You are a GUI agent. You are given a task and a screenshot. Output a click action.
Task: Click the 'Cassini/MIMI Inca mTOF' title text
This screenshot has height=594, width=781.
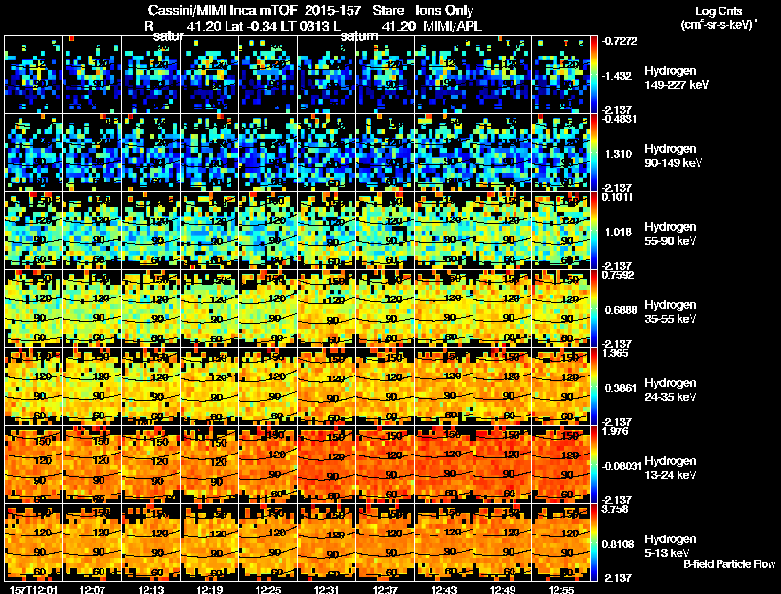223,10
